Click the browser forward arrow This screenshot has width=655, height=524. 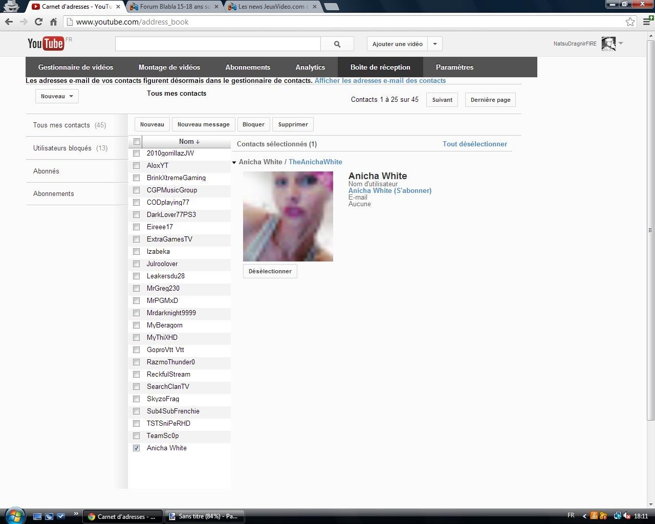point(24,22)
